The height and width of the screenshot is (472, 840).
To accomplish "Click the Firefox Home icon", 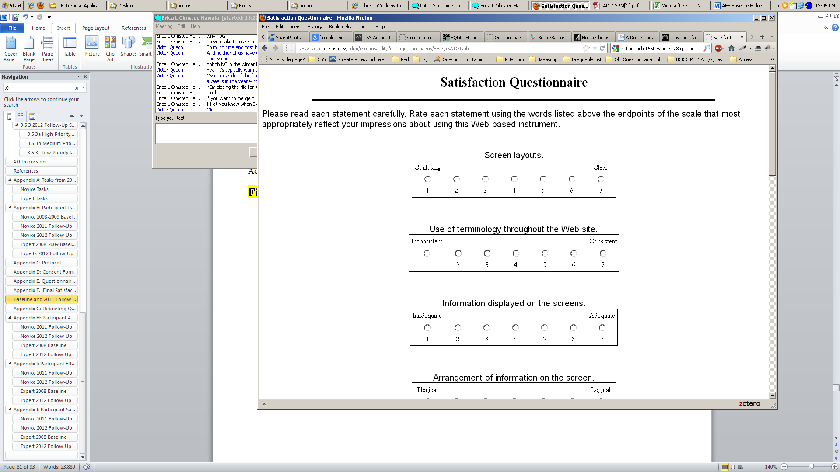I will coord(731,49).
